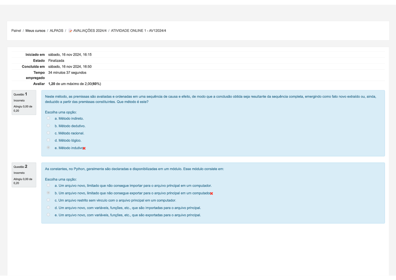Click the red X beside Método indutivo

pyautogui.click(x=84, y=148)
